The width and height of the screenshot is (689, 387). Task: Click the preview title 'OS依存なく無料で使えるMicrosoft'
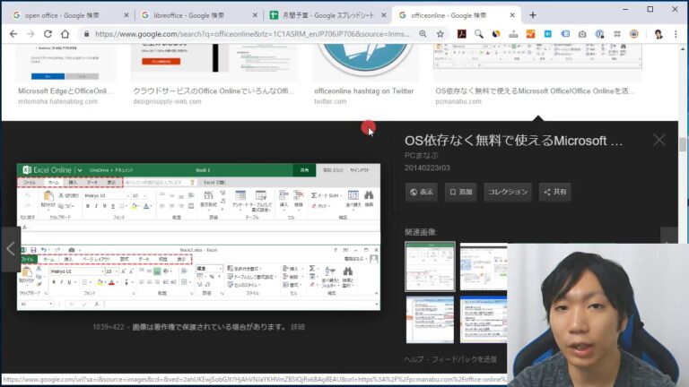[x=513, y=141]
